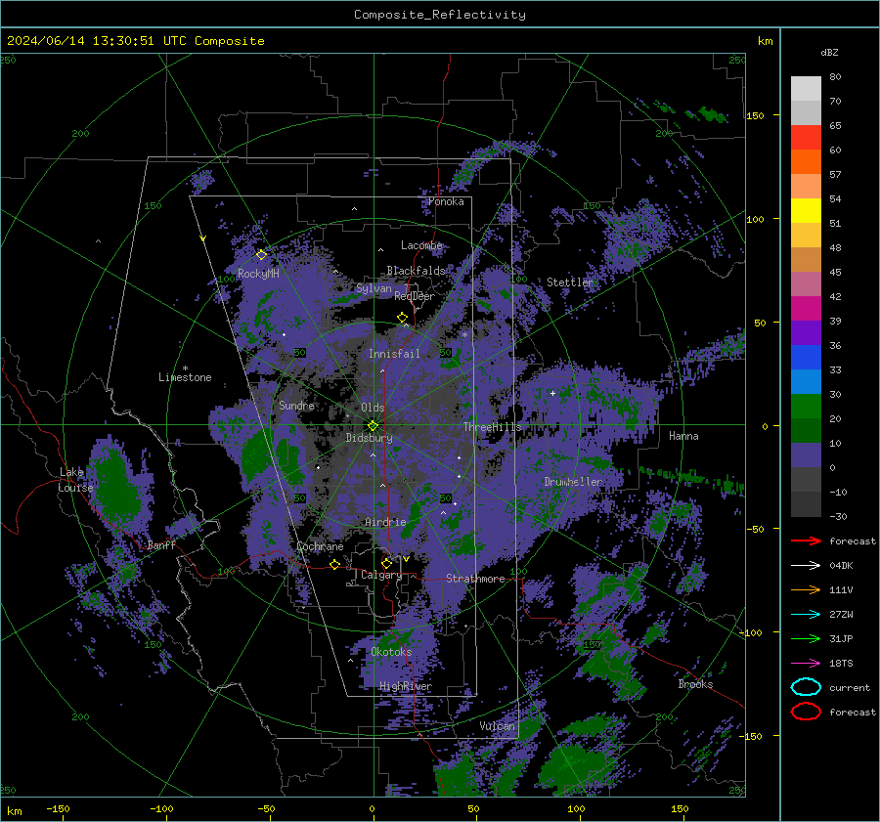Click the Calgary city label

(x=381, y=575)
